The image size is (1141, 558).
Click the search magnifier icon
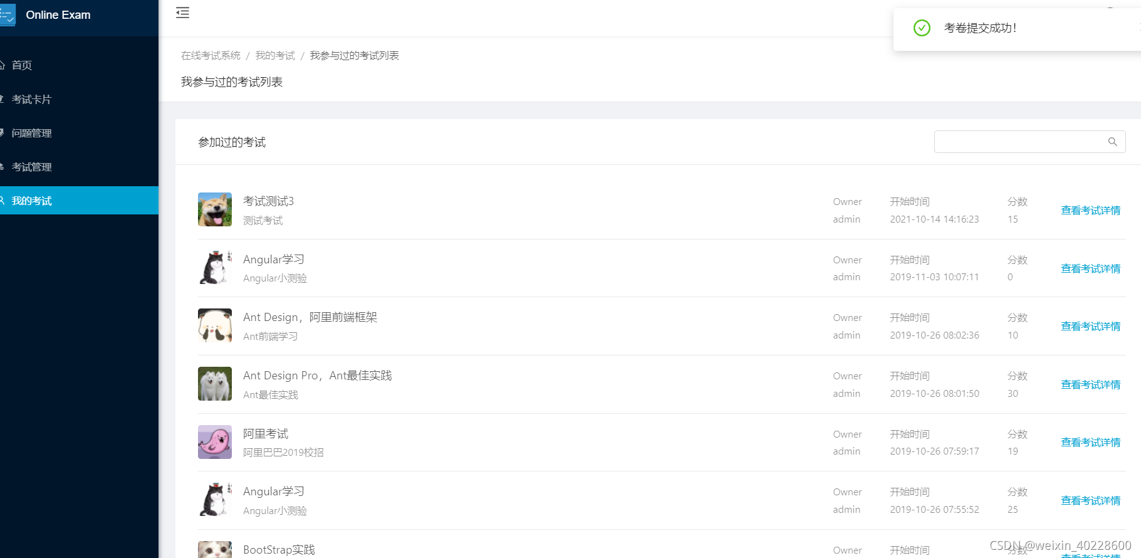pos(1112,142)
